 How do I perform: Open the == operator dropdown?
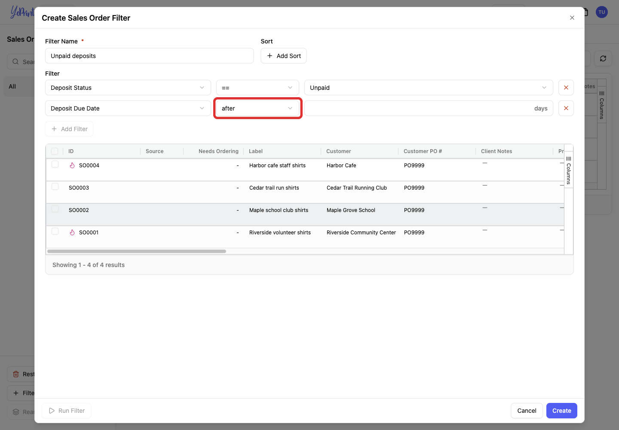tap(257, 88)
